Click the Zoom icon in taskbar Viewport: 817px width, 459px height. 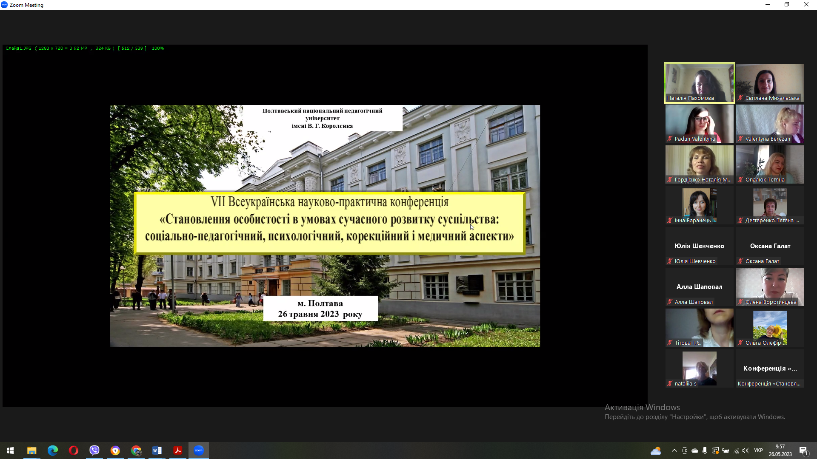coord(199,450)
